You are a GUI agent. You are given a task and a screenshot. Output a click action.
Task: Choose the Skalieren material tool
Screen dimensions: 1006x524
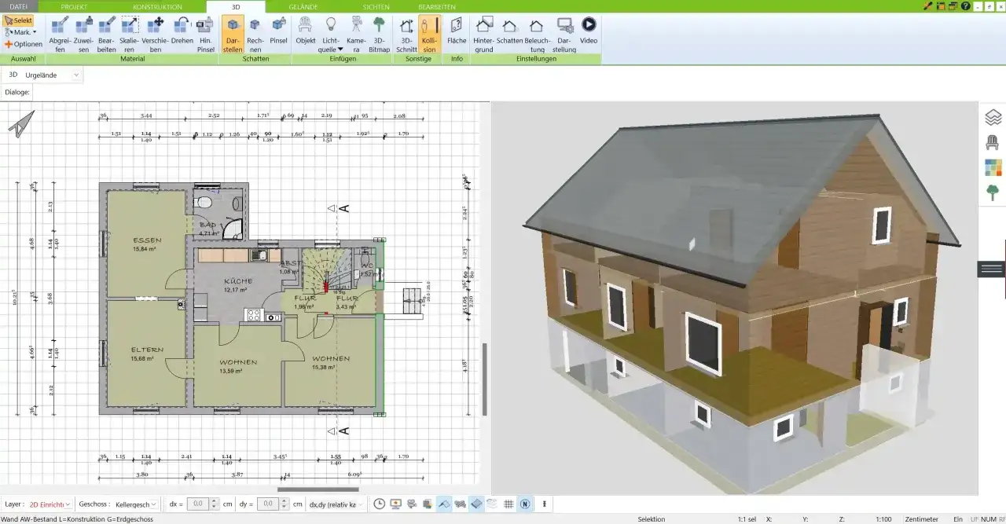pyautogui.click(x=130, y=35)
